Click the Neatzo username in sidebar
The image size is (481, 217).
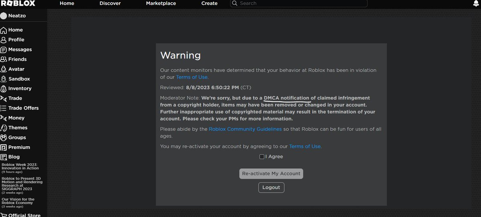17,16
